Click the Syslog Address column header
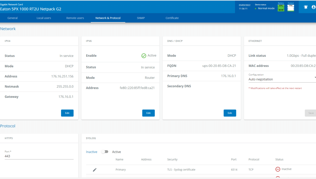This screenshot has width=316, height=179. 146,159
